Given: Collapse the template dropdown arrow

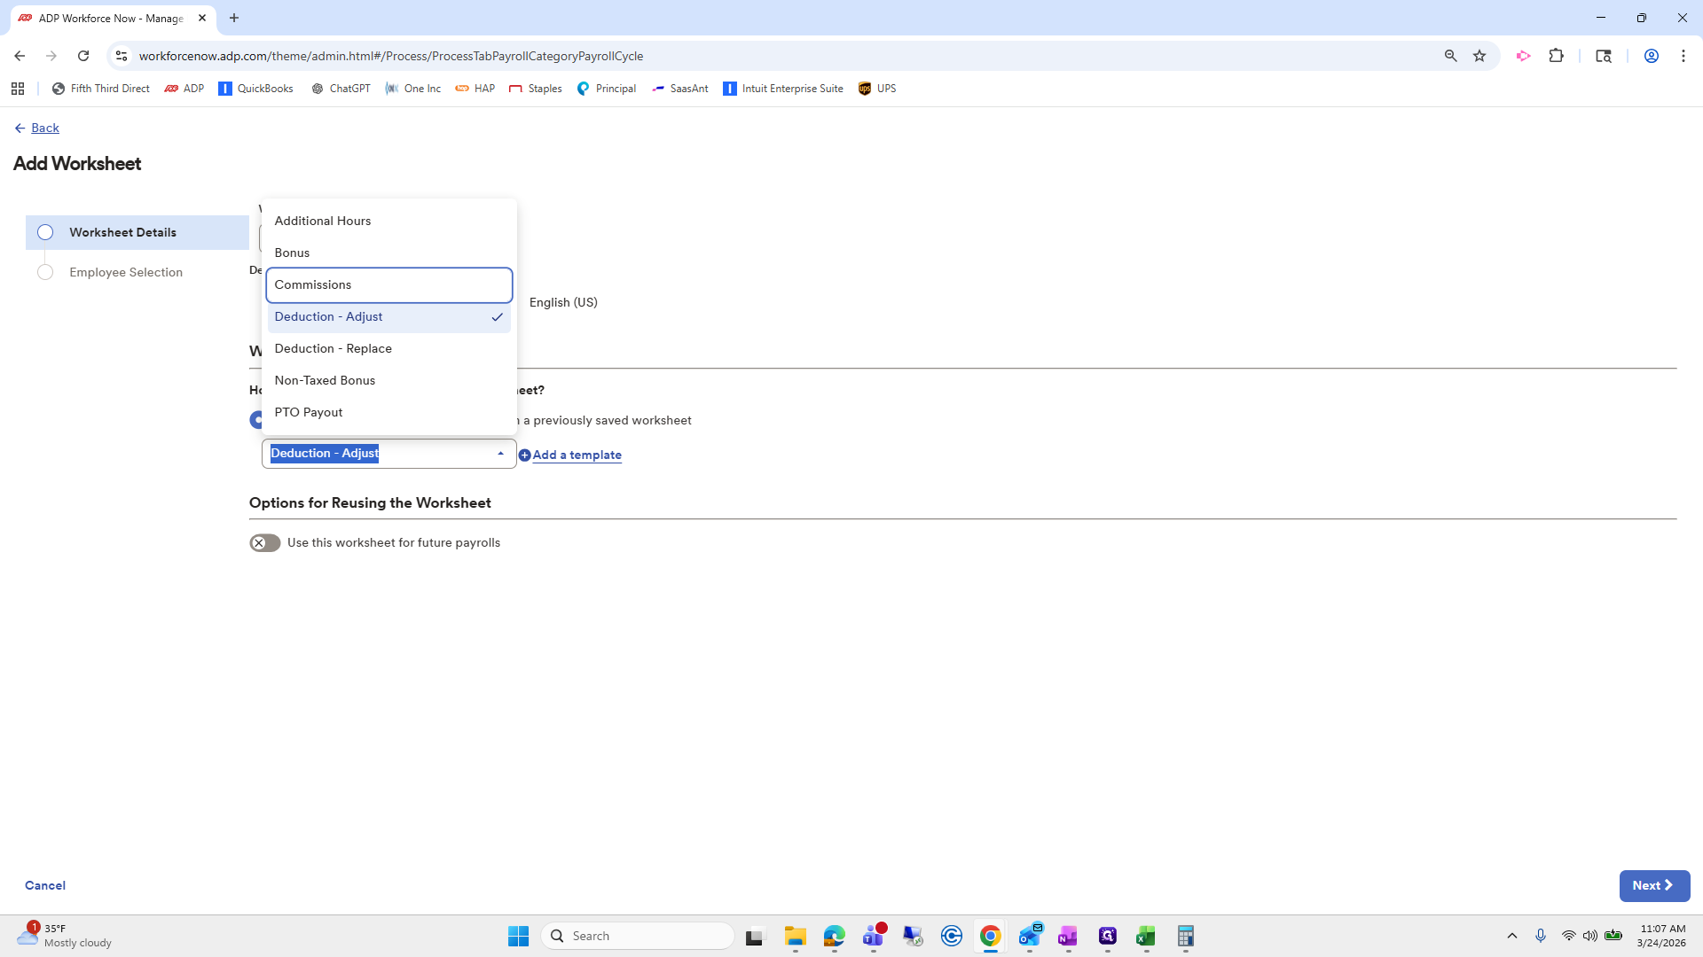Looking at the screenshot, I should click(x=500, y=454).
